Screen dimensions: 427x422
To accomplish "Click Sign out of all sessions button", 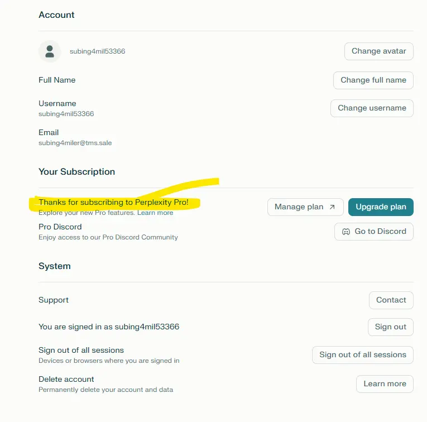I will 363,355.
